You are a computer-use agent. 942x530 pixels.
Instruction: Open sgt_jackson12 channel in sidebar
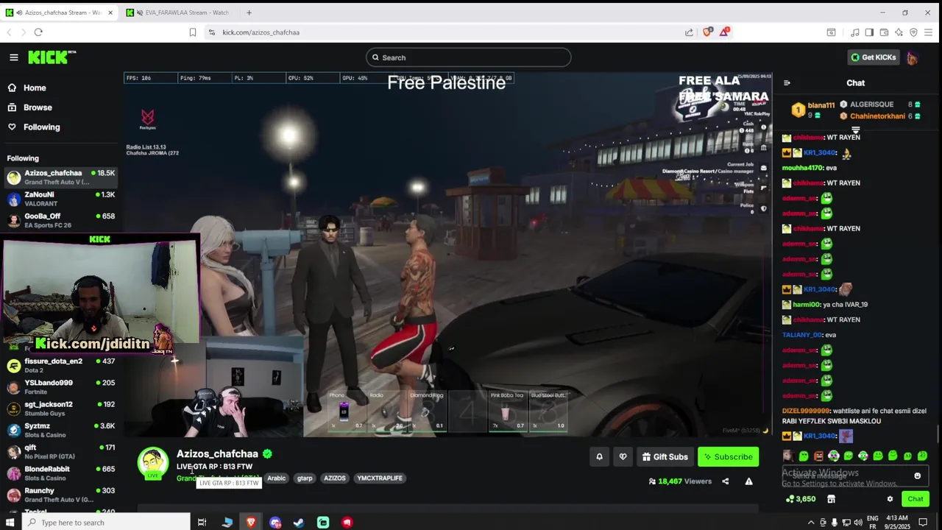pos(60,408)
